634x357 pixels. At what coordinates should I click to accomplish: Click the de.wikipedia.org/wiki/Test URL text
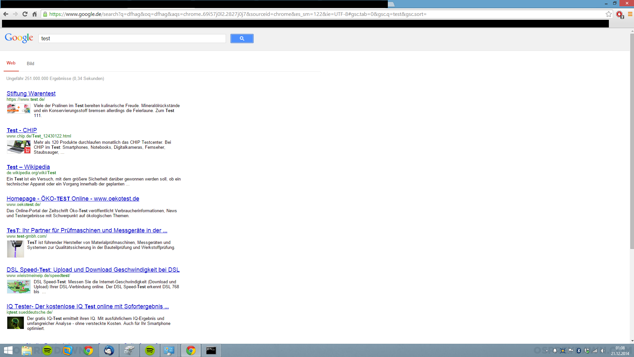[x=31, y=173]
